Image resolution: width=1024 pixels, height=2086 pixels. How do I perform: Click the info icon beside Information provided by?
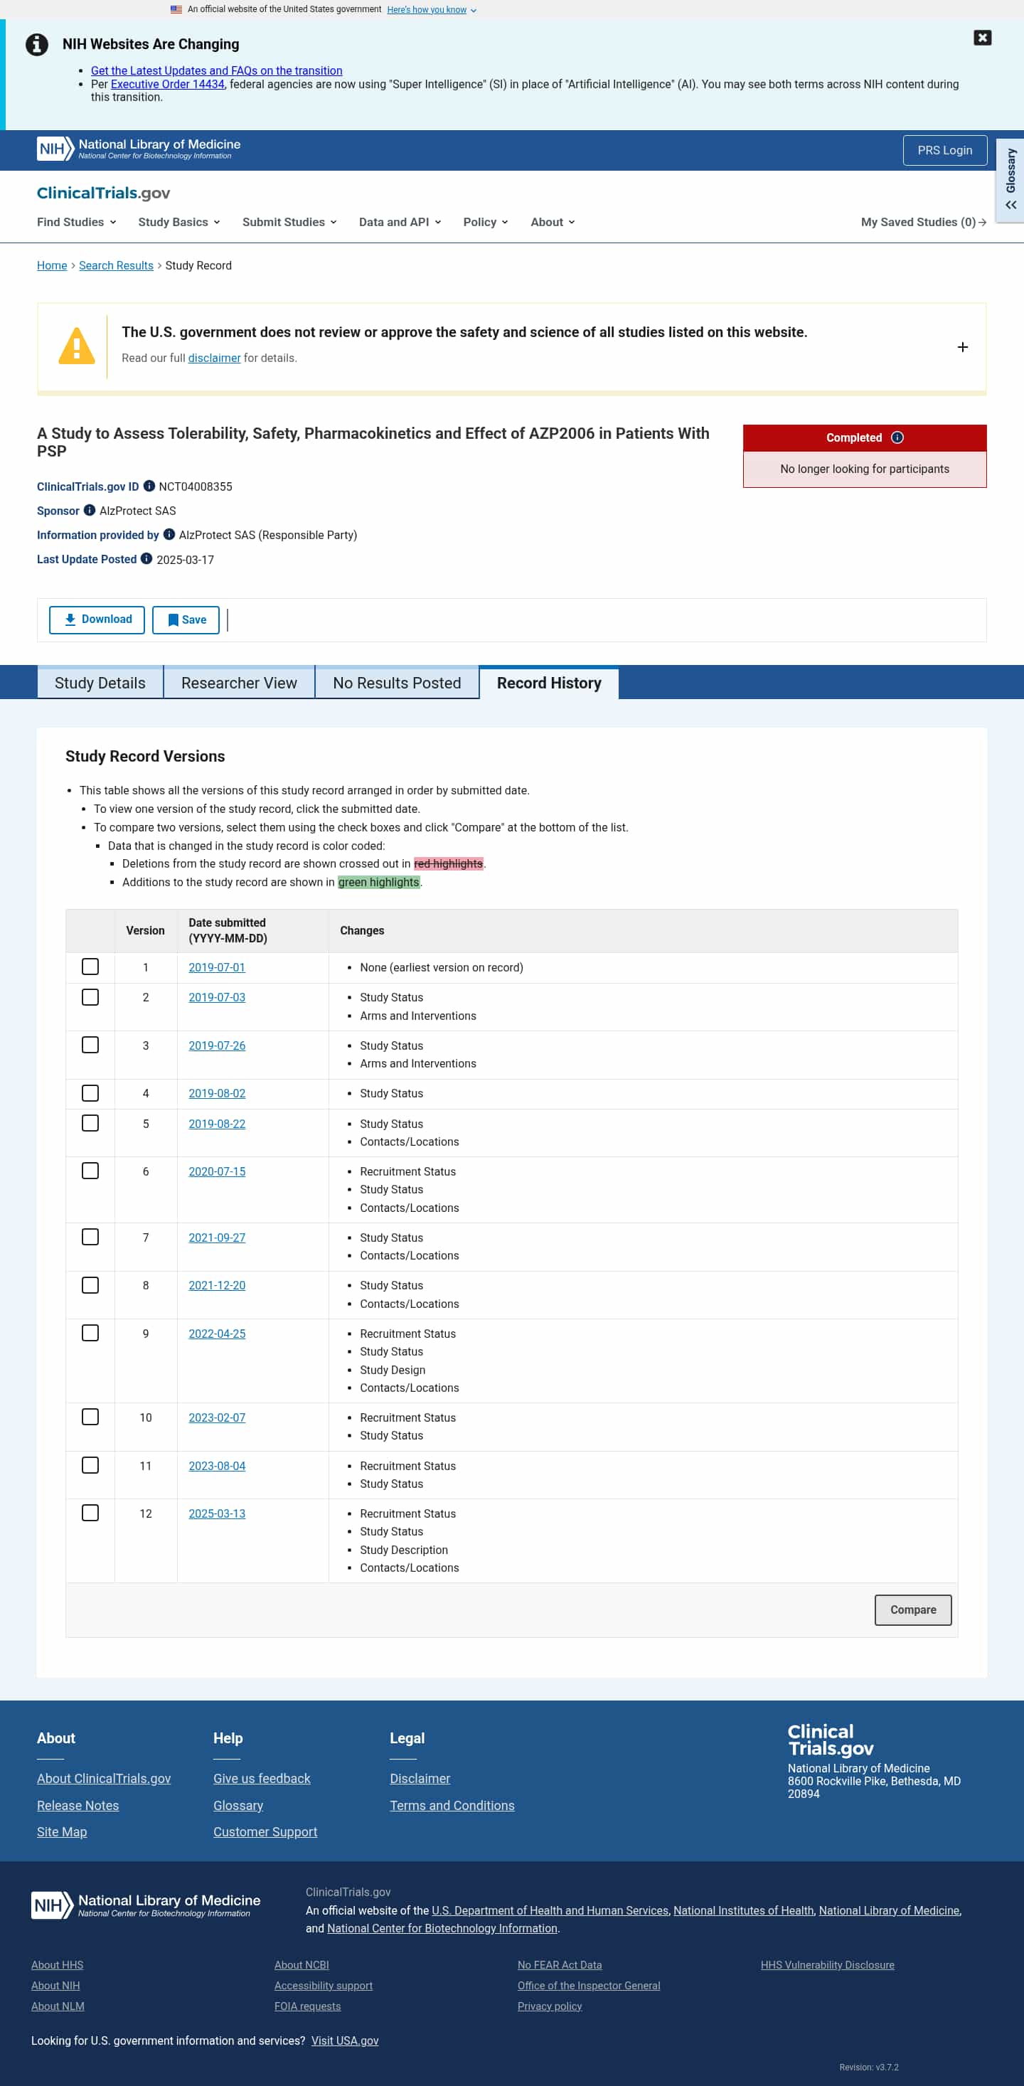pyautogui.click(x=169, y=534)
